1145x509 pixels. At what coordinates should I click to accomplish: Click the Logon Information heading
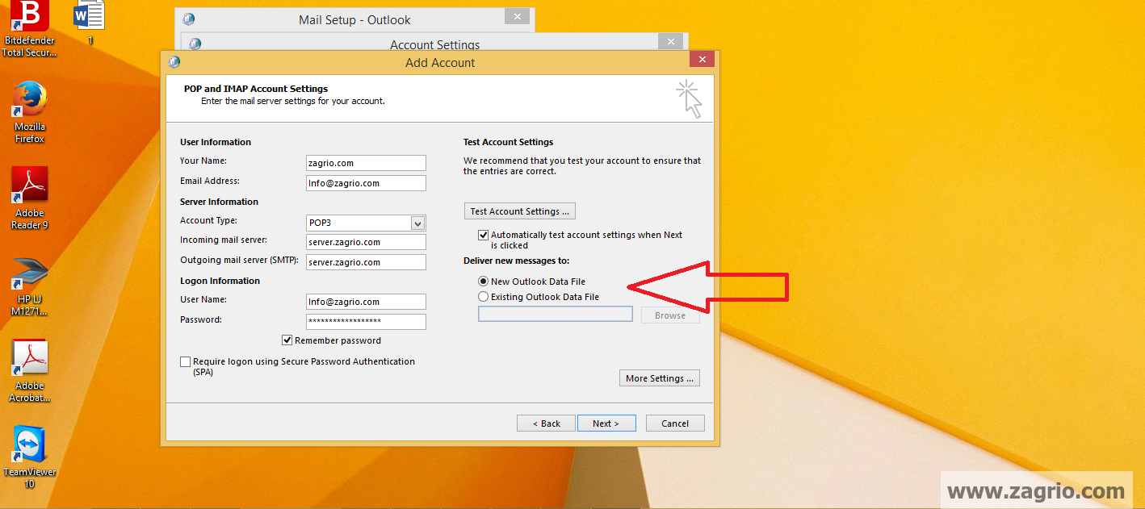point(220,281)
